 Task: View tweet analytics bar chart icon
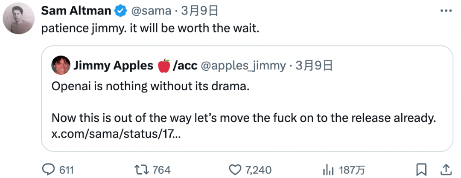pos(328,169)
